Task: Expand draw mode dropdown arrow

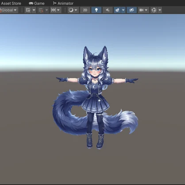Action: pos(76,10)
